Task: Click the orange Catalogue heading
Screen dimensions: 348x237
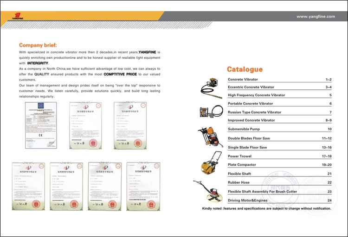Action: [x=245, y=69]
